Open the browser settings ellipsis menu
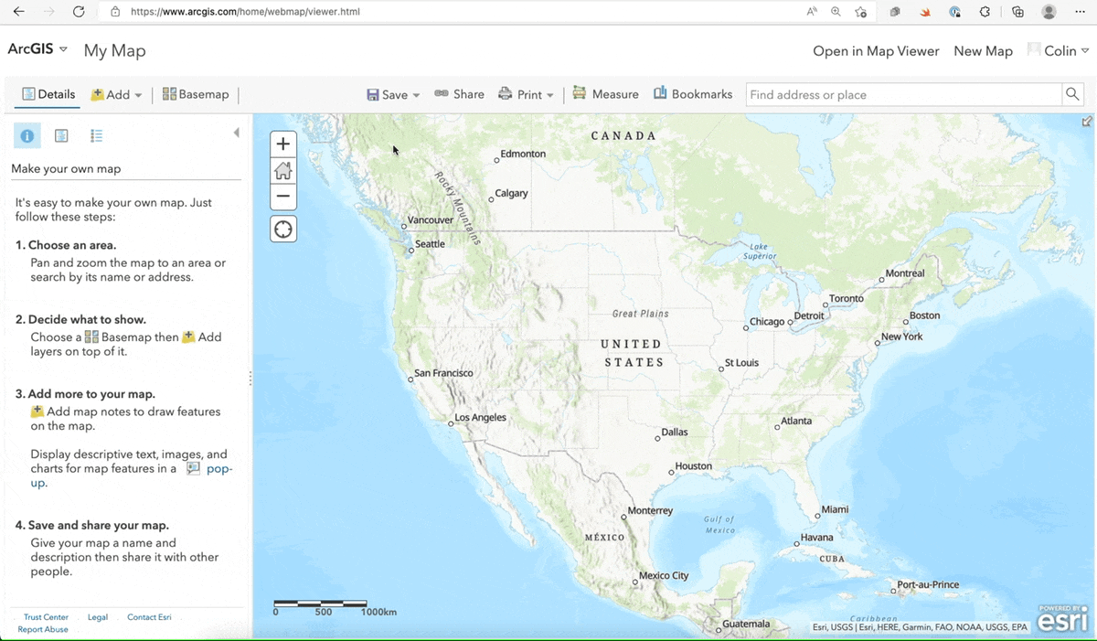The height and width of the screenshot is (641, 1097). tap(1081, 12)
